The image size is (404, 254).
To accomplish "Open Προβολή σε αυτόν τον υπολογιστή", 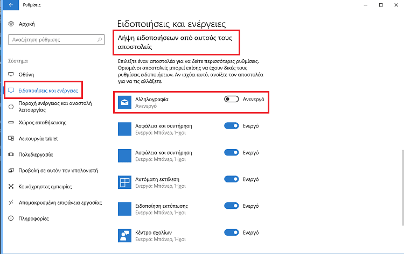I will pyautogui.click(x=58, y=171).
